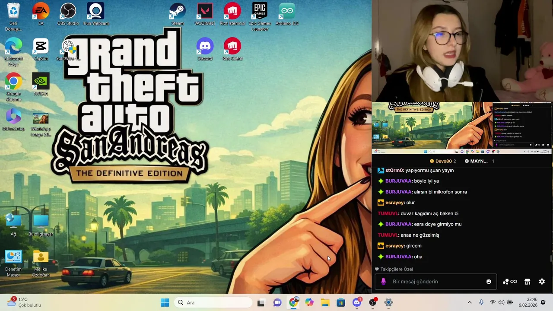553x311 pixels.
Task: Click the purple microphone icon in chat input
Action: click(x=383, y=282)
